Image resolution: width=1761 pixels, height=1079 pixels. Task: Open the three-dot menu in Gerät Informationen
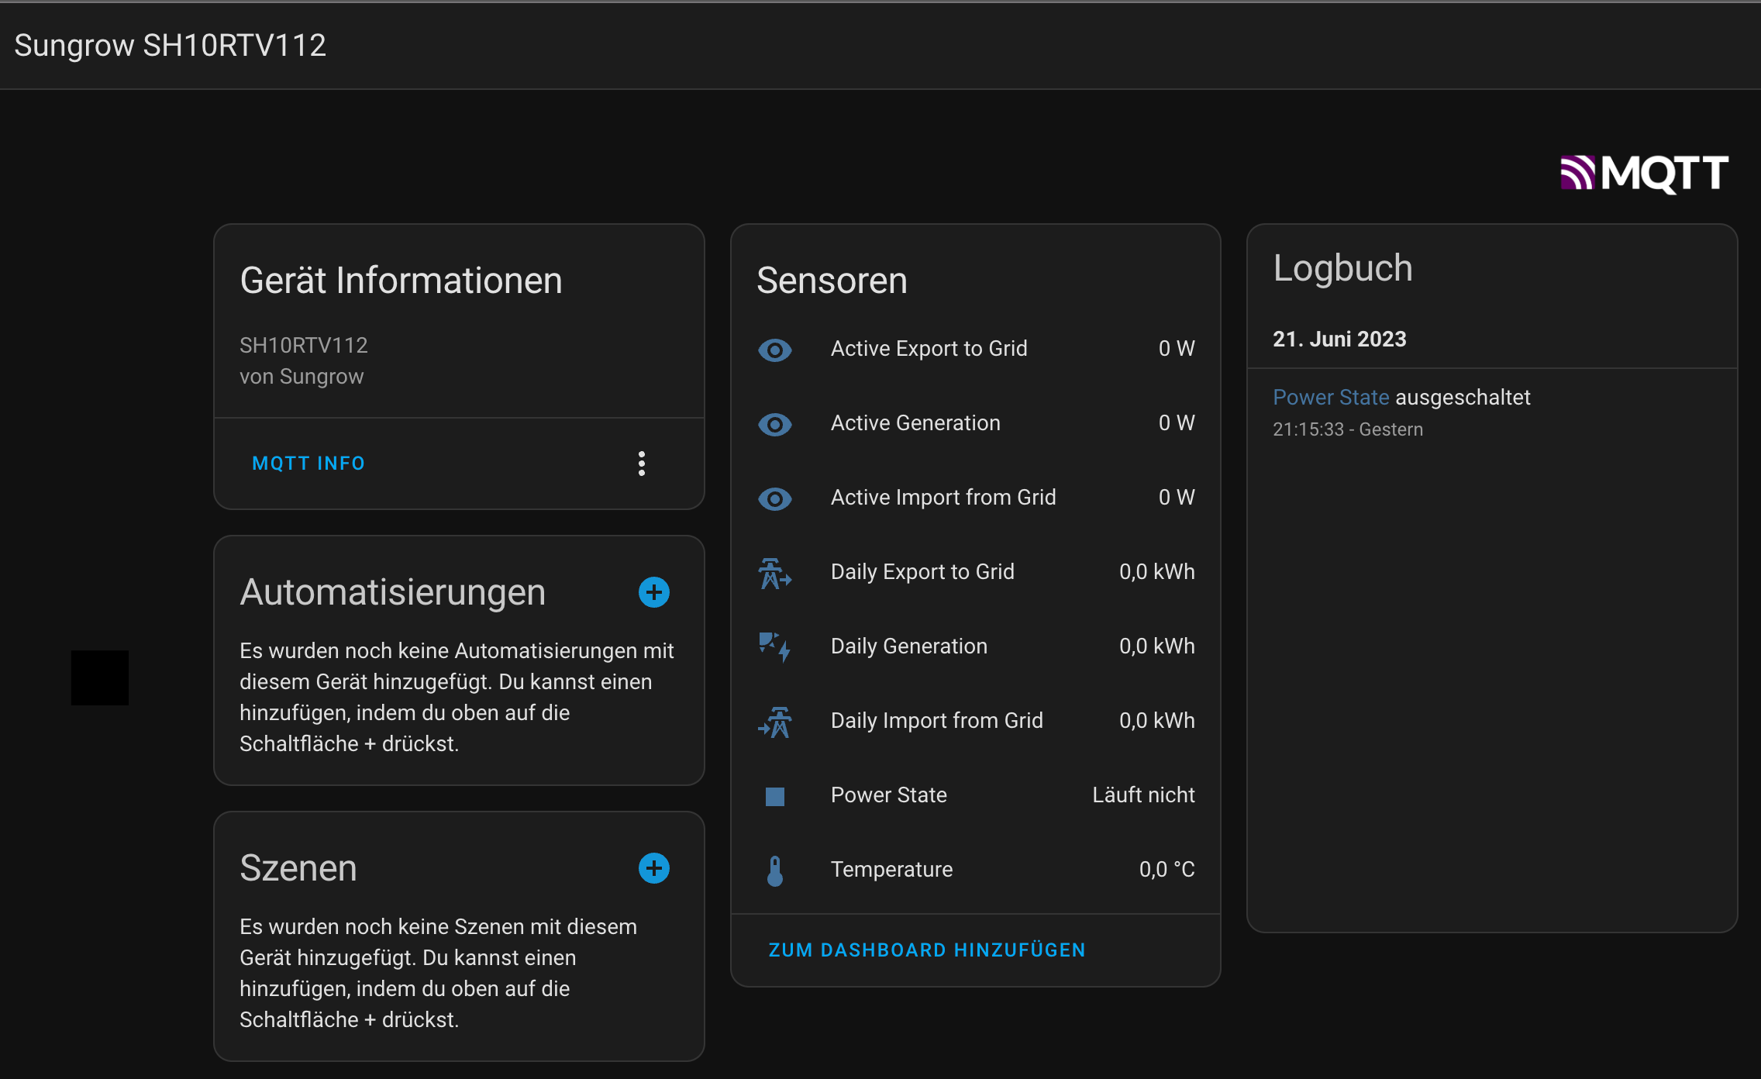642,463
